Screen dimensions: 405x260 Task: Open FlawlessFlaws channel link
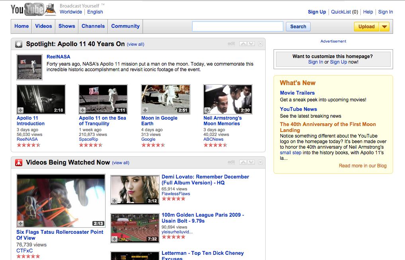point(176,194)
